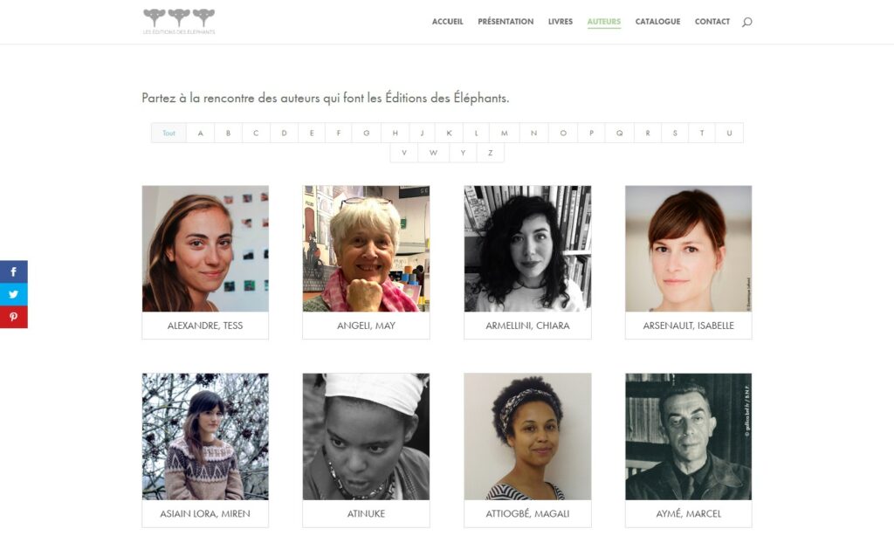Open the Attiogbé, Magali author link

click(x=527, y=514)
